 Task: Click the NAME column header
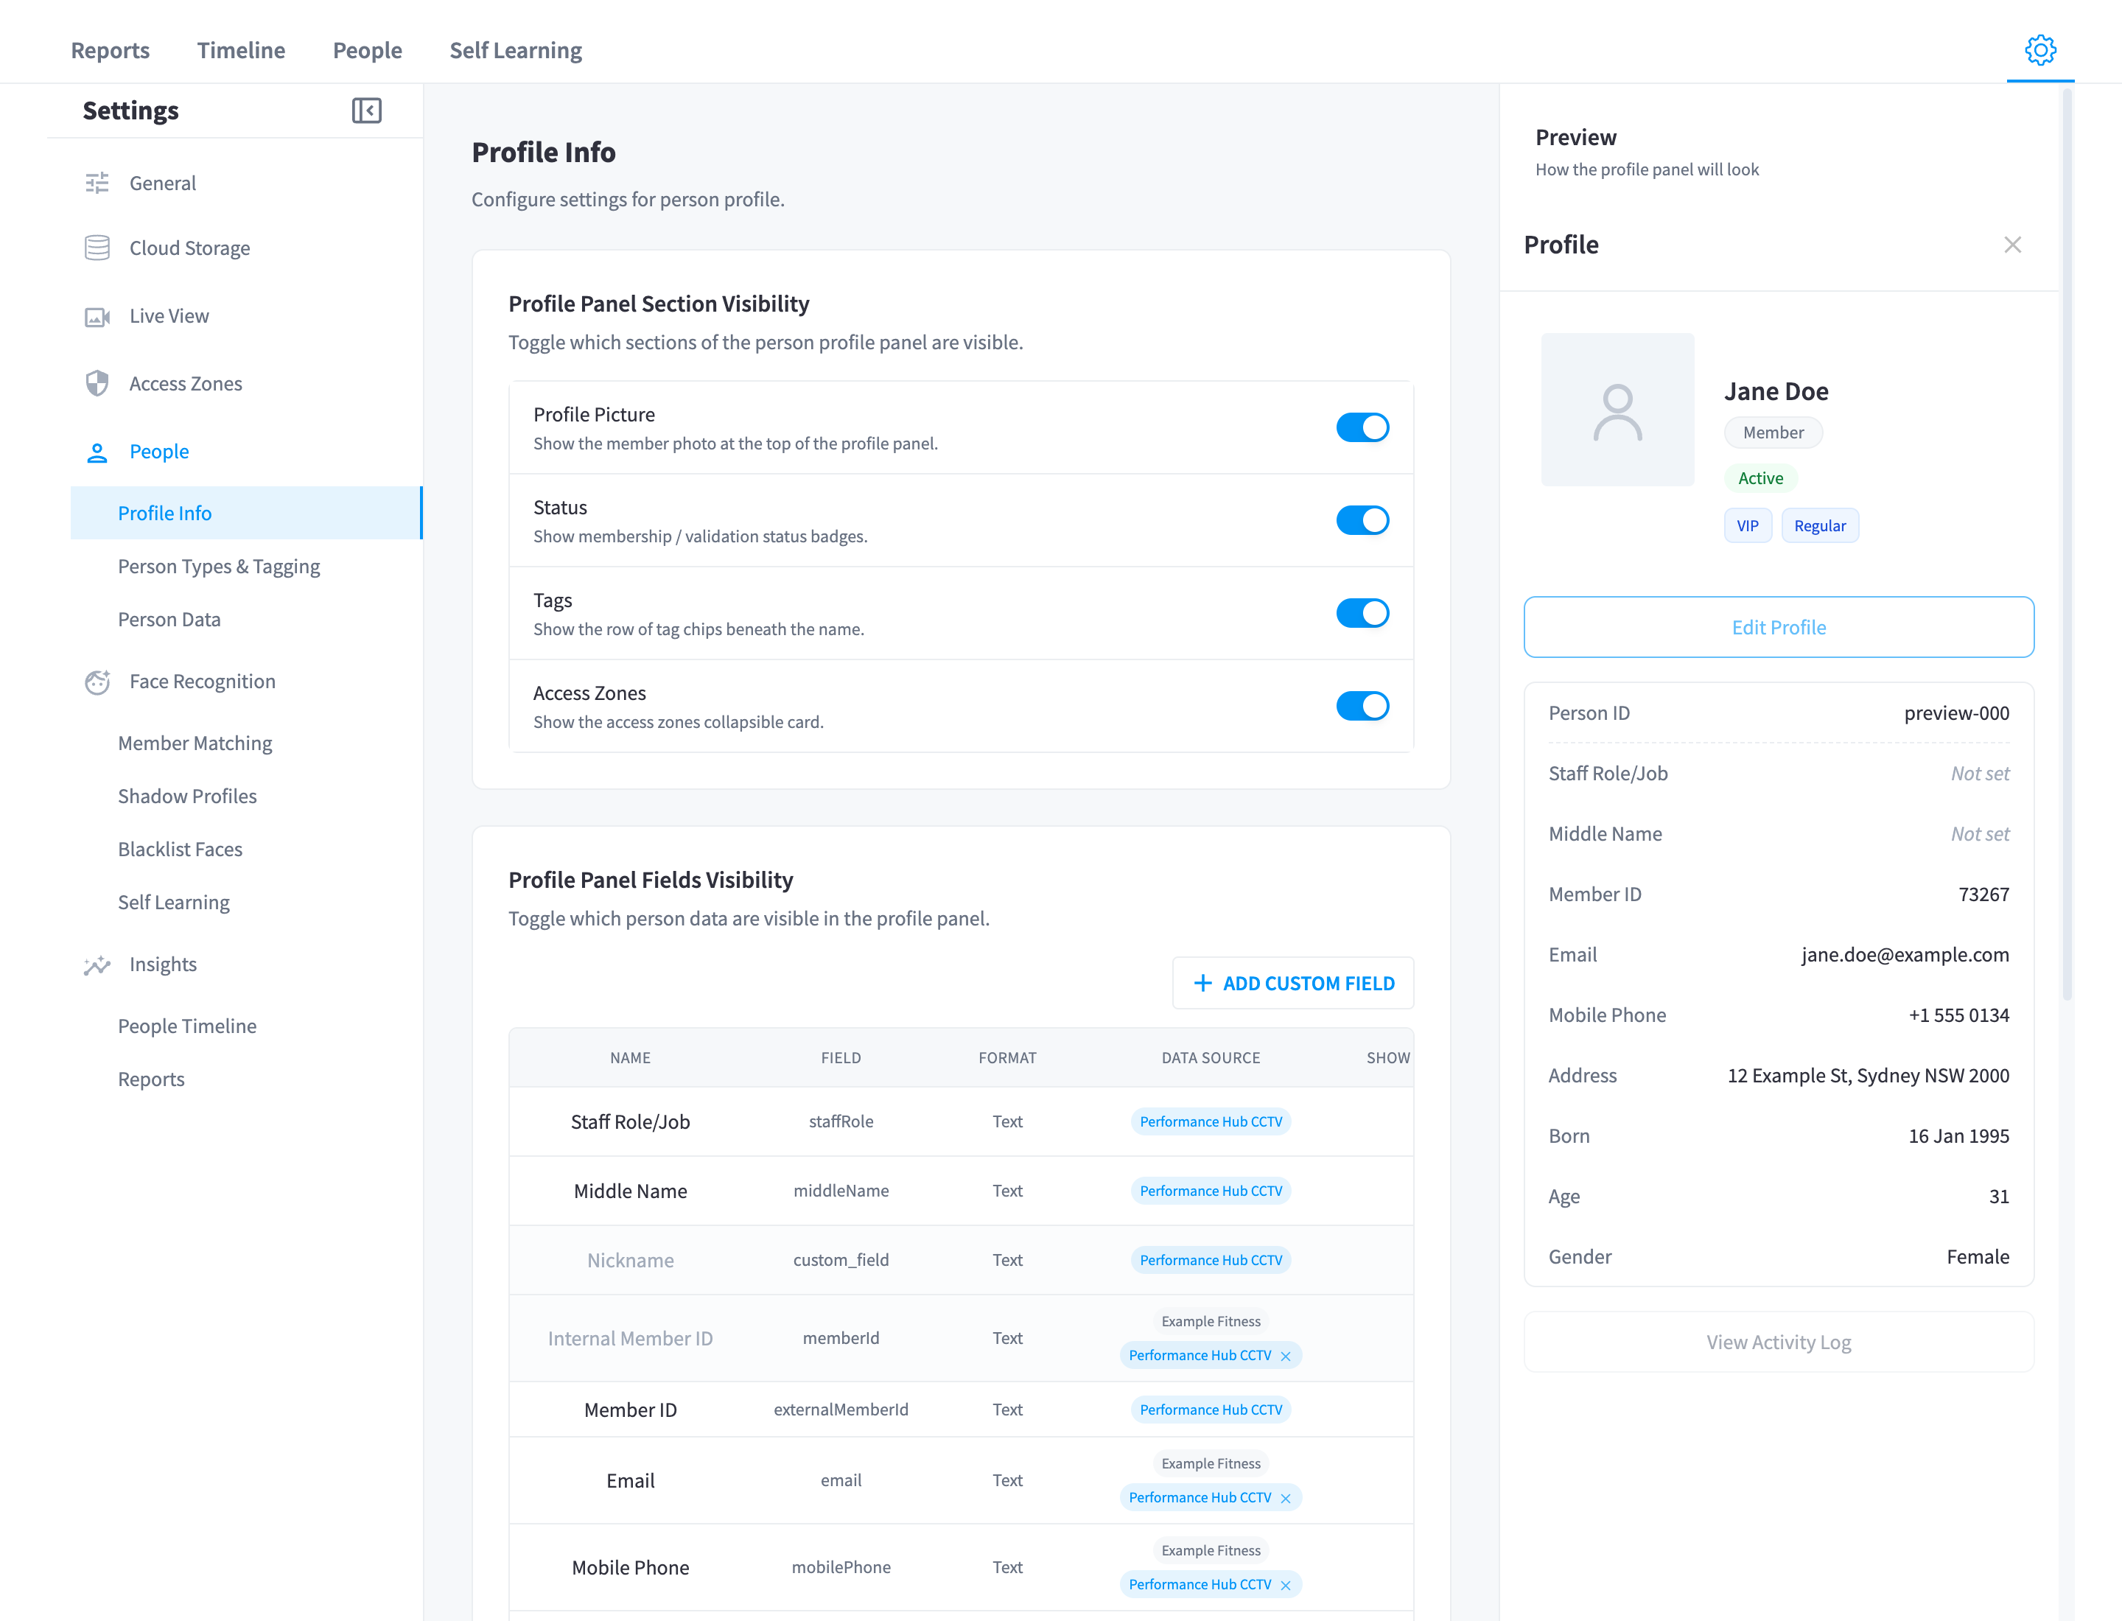[x=630, y=1059]
